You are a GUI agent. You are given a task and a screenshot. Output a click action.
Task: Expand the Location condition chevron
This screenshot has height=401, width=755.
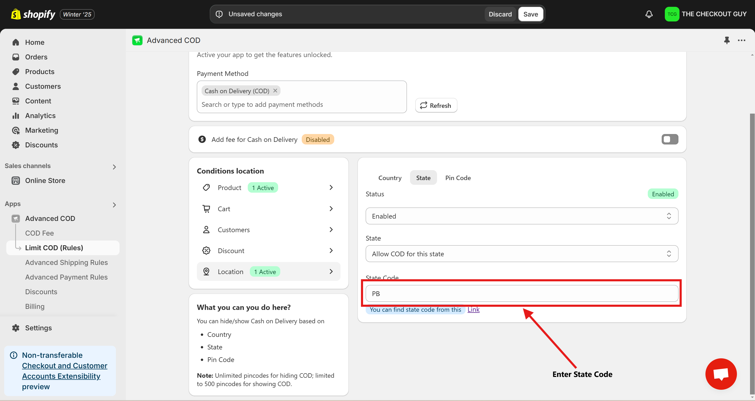click(x=331, y=271)
